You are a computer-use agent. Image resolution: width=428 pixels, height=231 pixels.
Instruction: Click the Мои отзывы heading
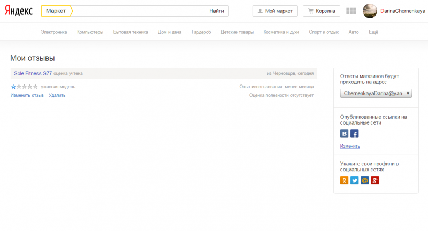(x=33, y=58)
